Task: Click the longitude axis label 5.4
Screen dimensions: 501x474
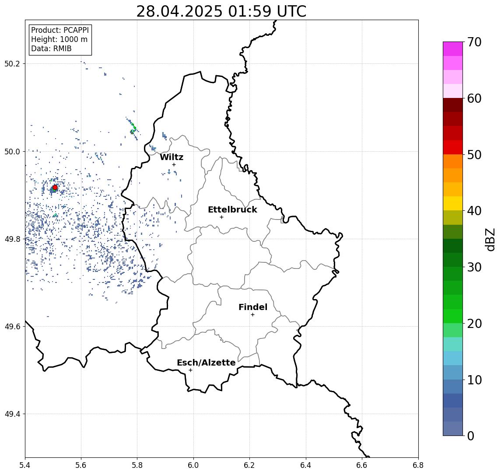Action: [25, 465]
